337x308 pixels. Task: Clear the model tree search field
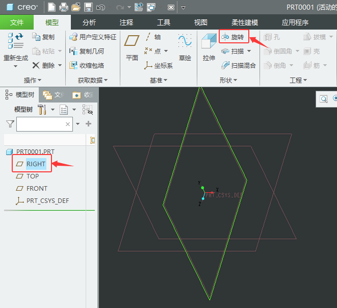pyautogui.click(x=68, y=124)
